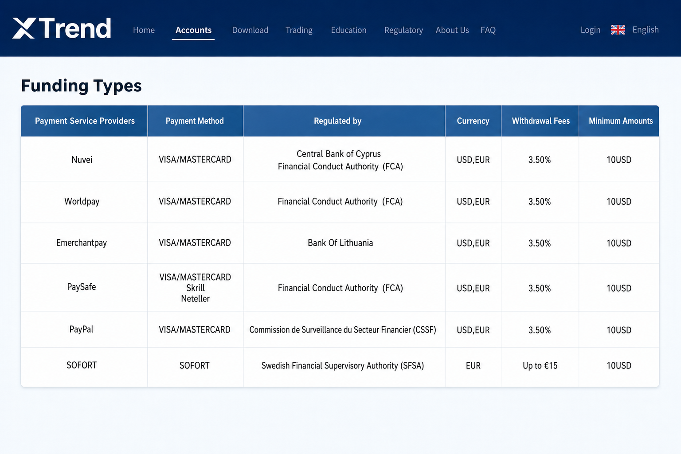The width and height of the screenshot is (681, 454).
Task: Open the Education section
Action: click(348, 30)
